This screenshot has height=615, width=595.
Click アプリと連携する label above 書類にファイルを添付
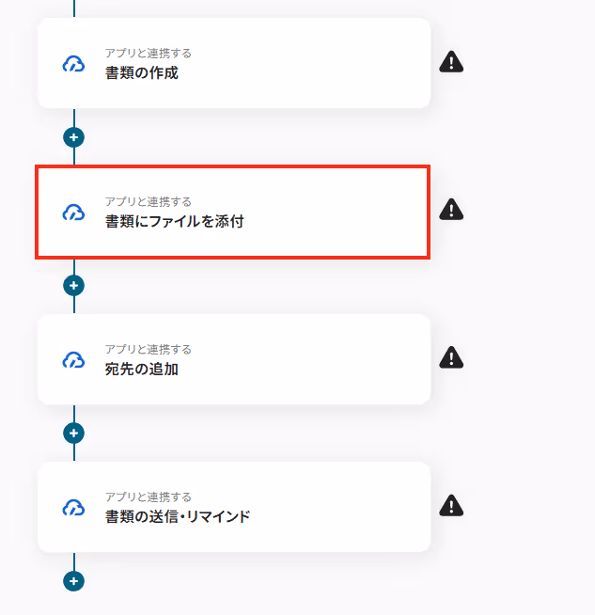[149, 201]
